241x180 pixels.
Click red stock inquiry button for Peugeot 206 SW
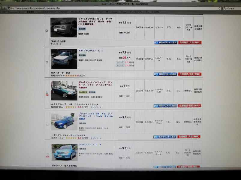[189, 137]
